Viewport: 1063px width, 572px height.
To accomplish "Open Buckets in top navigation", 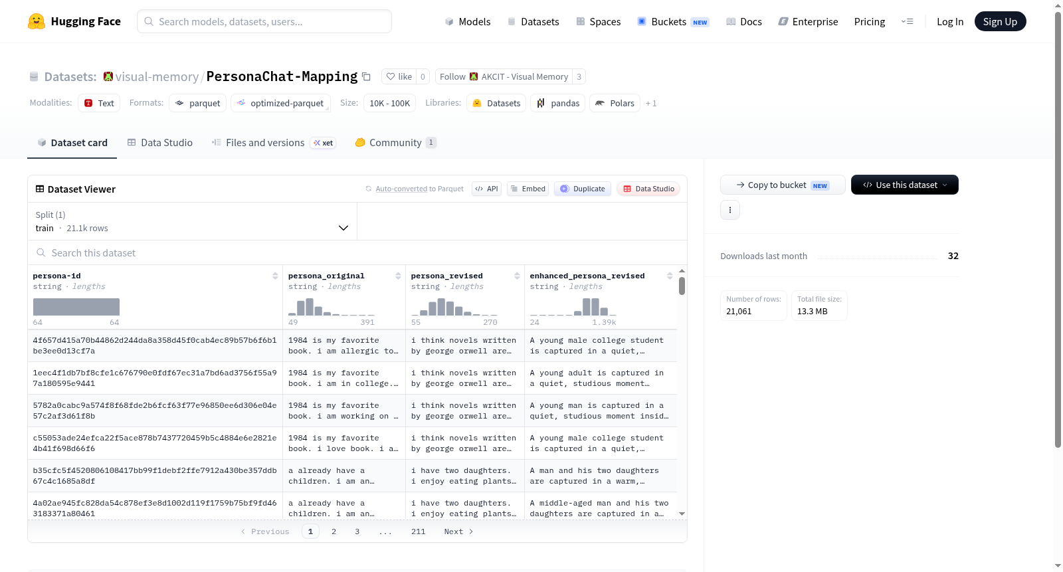I will coord(673,21).
